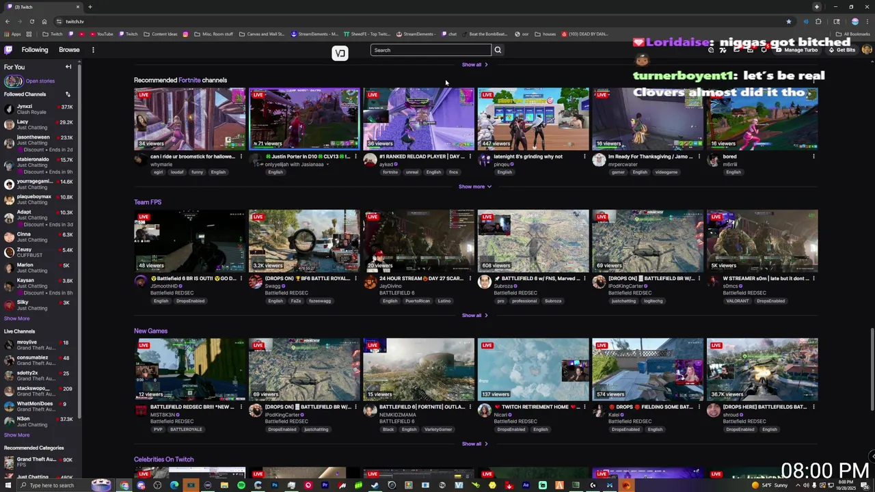Open Team FPS section heading

(148, 202)
